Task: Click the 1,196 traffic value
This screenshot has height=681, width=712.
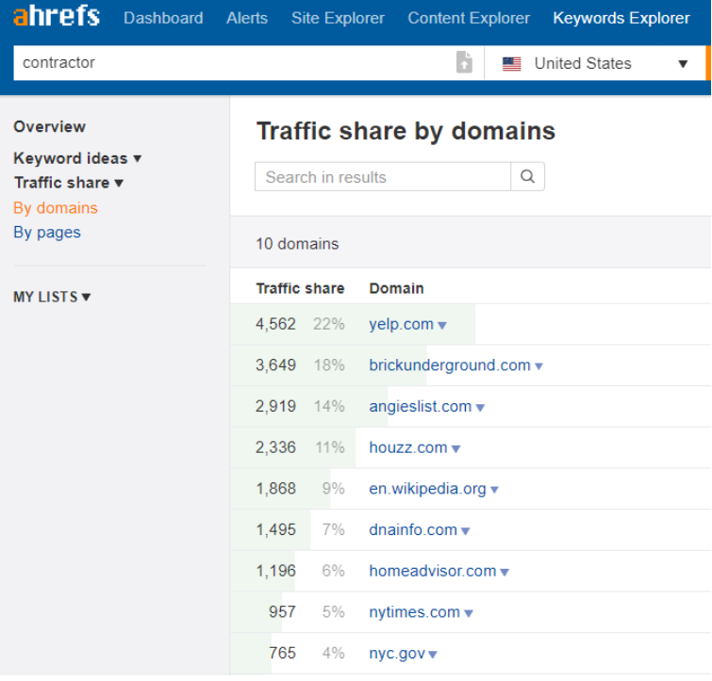Action: pos(275,571)
